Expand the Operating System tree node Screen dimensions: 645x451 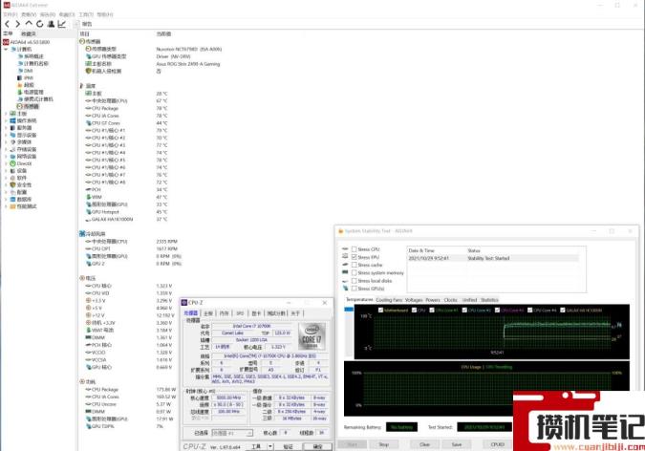click(6, 120)
